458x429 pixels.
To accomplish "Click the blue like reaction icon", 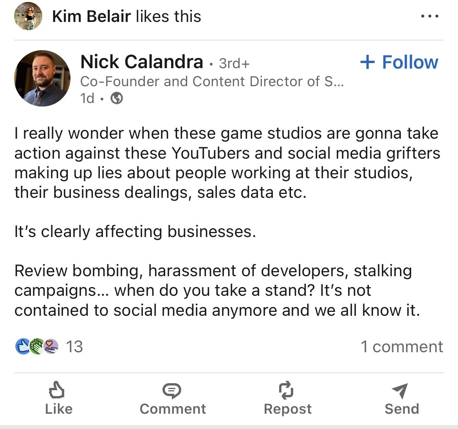I will click(x=23, y=347).
